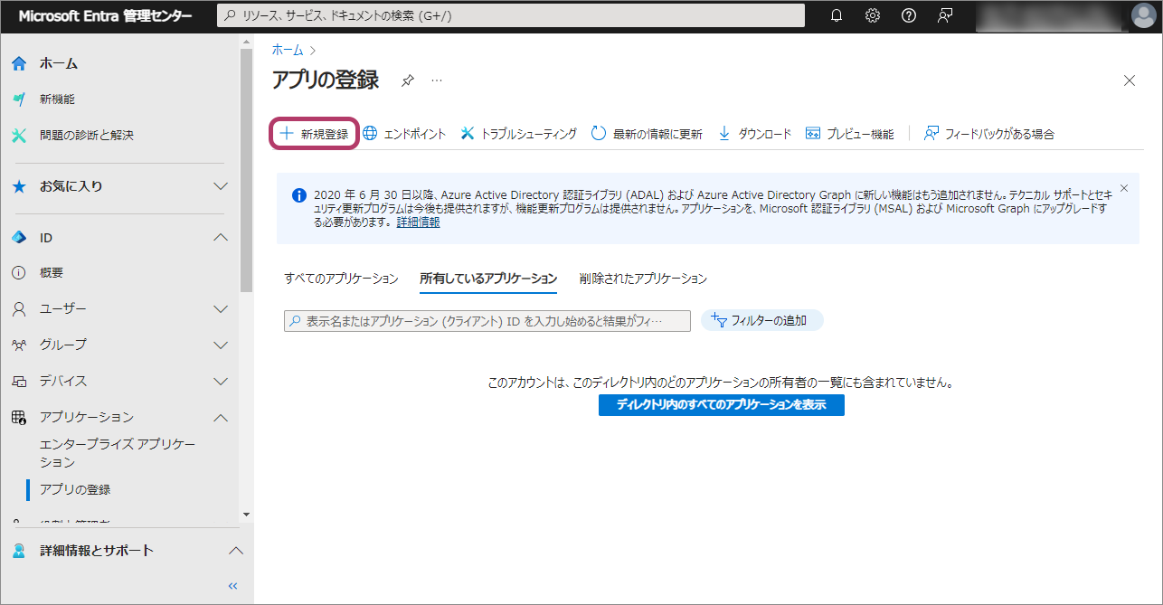Dismiss the ADAL information banner
The height and width of the screenshot is (605, 1163).
[1124, 188]
